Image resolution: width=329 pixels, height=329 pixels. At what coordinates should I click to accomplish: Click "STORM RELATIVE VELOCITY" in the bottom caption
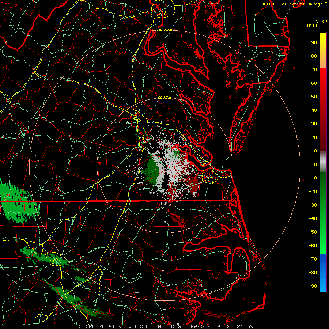click(x=117, y=326)
